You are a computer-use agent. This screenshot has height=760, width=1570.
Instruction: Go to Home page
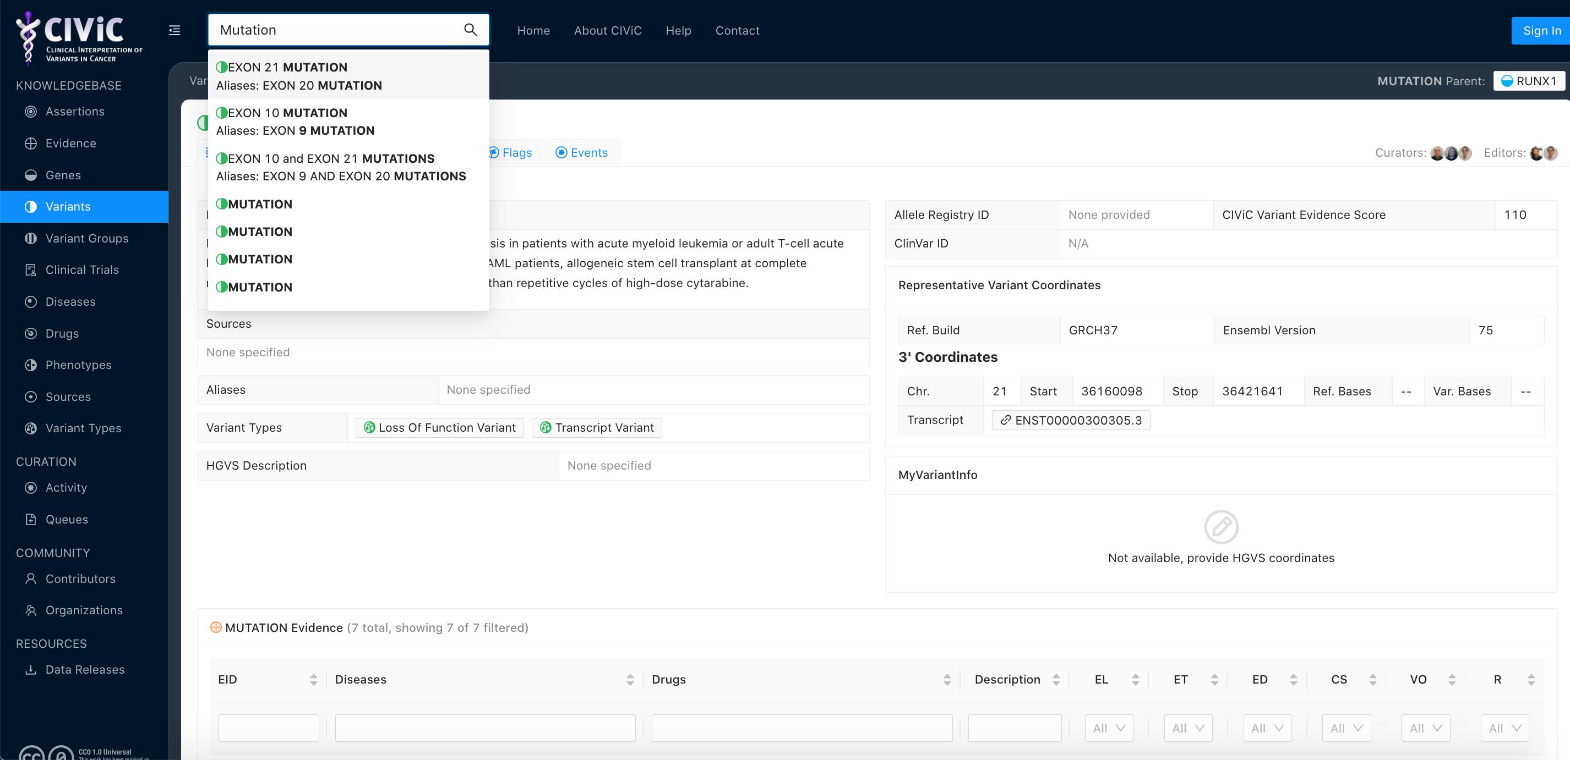(533, 30)
